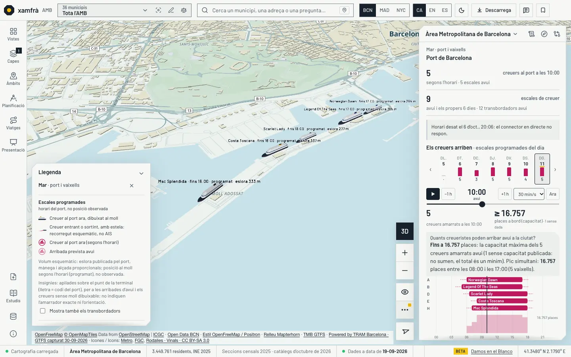Open Damos en el Blanco link
Screen dimensions: 571x357
pos(492,351)
